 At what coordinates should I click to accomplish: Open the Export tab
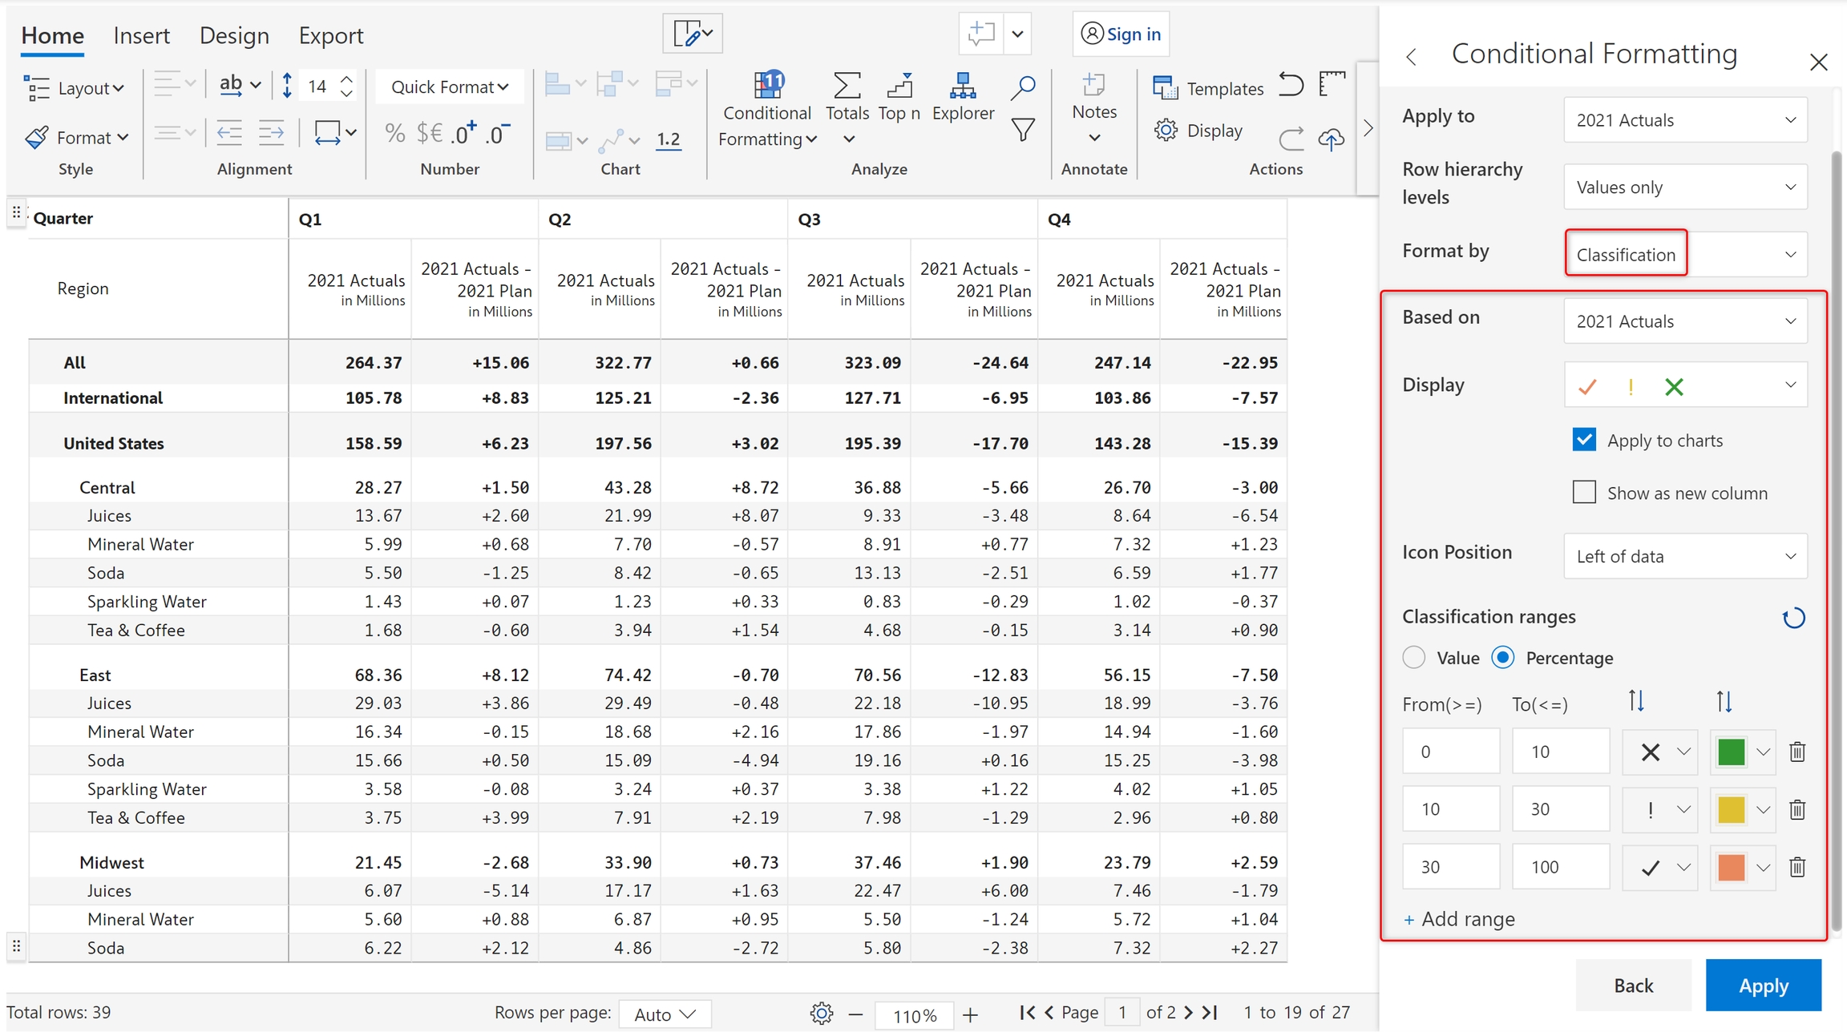[x=330, y=35]
